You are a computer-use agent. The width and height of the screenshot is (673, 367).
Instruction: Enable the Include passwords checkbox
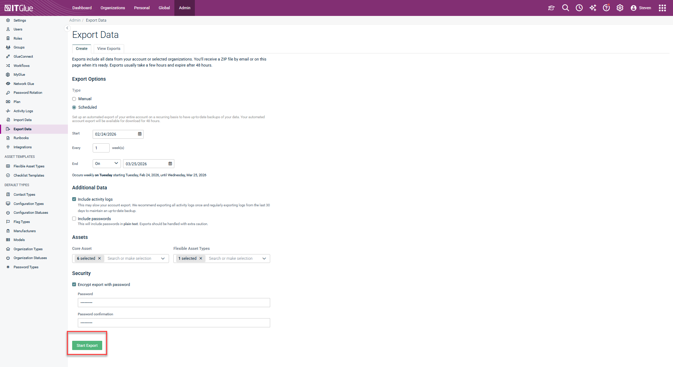pyautogui.click(x=74, y=219)
